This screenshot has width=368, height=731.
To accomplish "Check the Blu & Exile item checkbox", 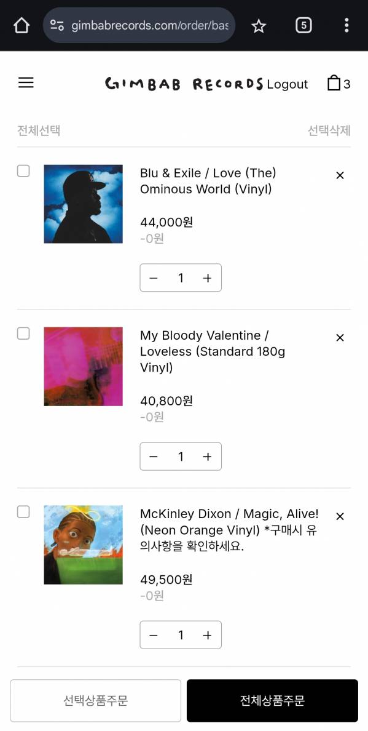I will coord(23,171).
